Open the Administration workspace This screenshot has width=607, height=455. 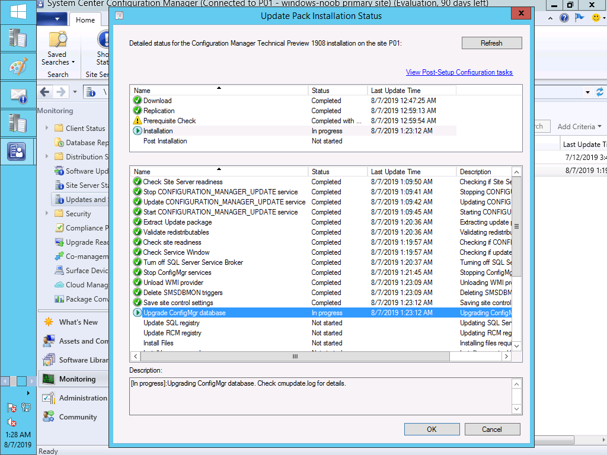(x=74, y=398)
